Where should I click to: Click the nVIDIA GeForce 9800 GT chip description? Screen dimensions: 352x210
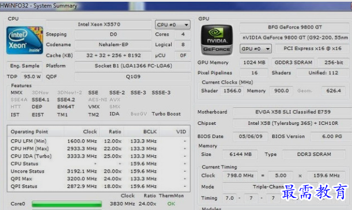click(295, 37)
